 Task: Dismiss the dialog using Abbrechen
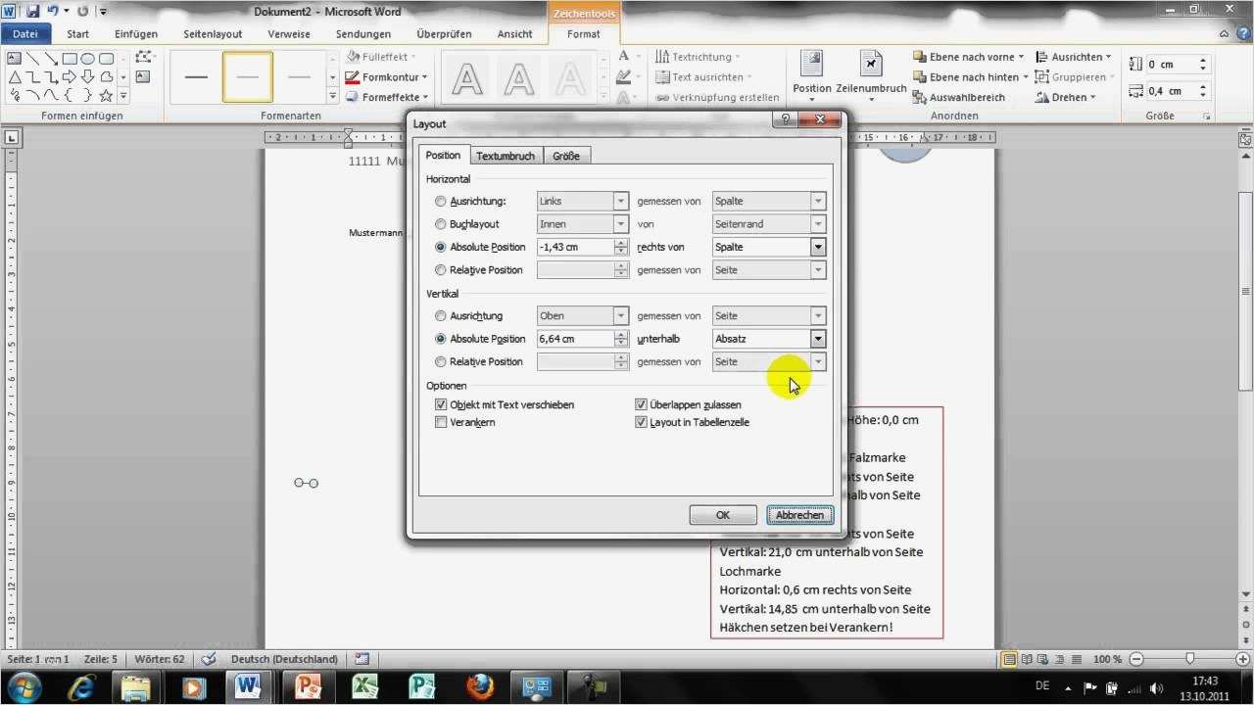799,514
